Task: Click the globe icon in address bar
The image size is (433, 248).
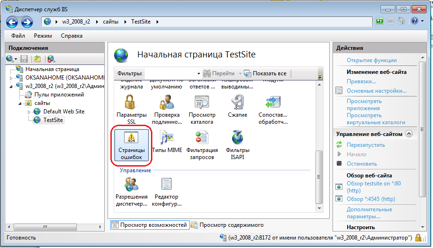Action: click(x=48, y=22)
